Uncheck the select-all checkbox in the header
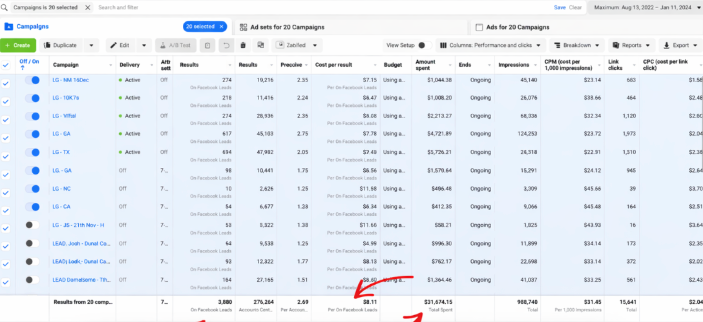This screenshot has height=322, width=703. point(6,65)
